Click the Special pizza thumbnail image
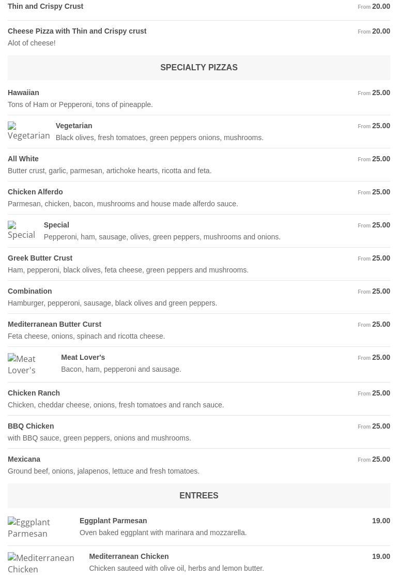The image size is (398, 577). (x=22, y=231)
